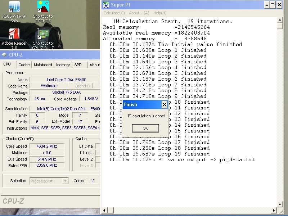Click the Core Speed value '4634.2 MHz'
The image size is (288, 216).
pos(47,146)
